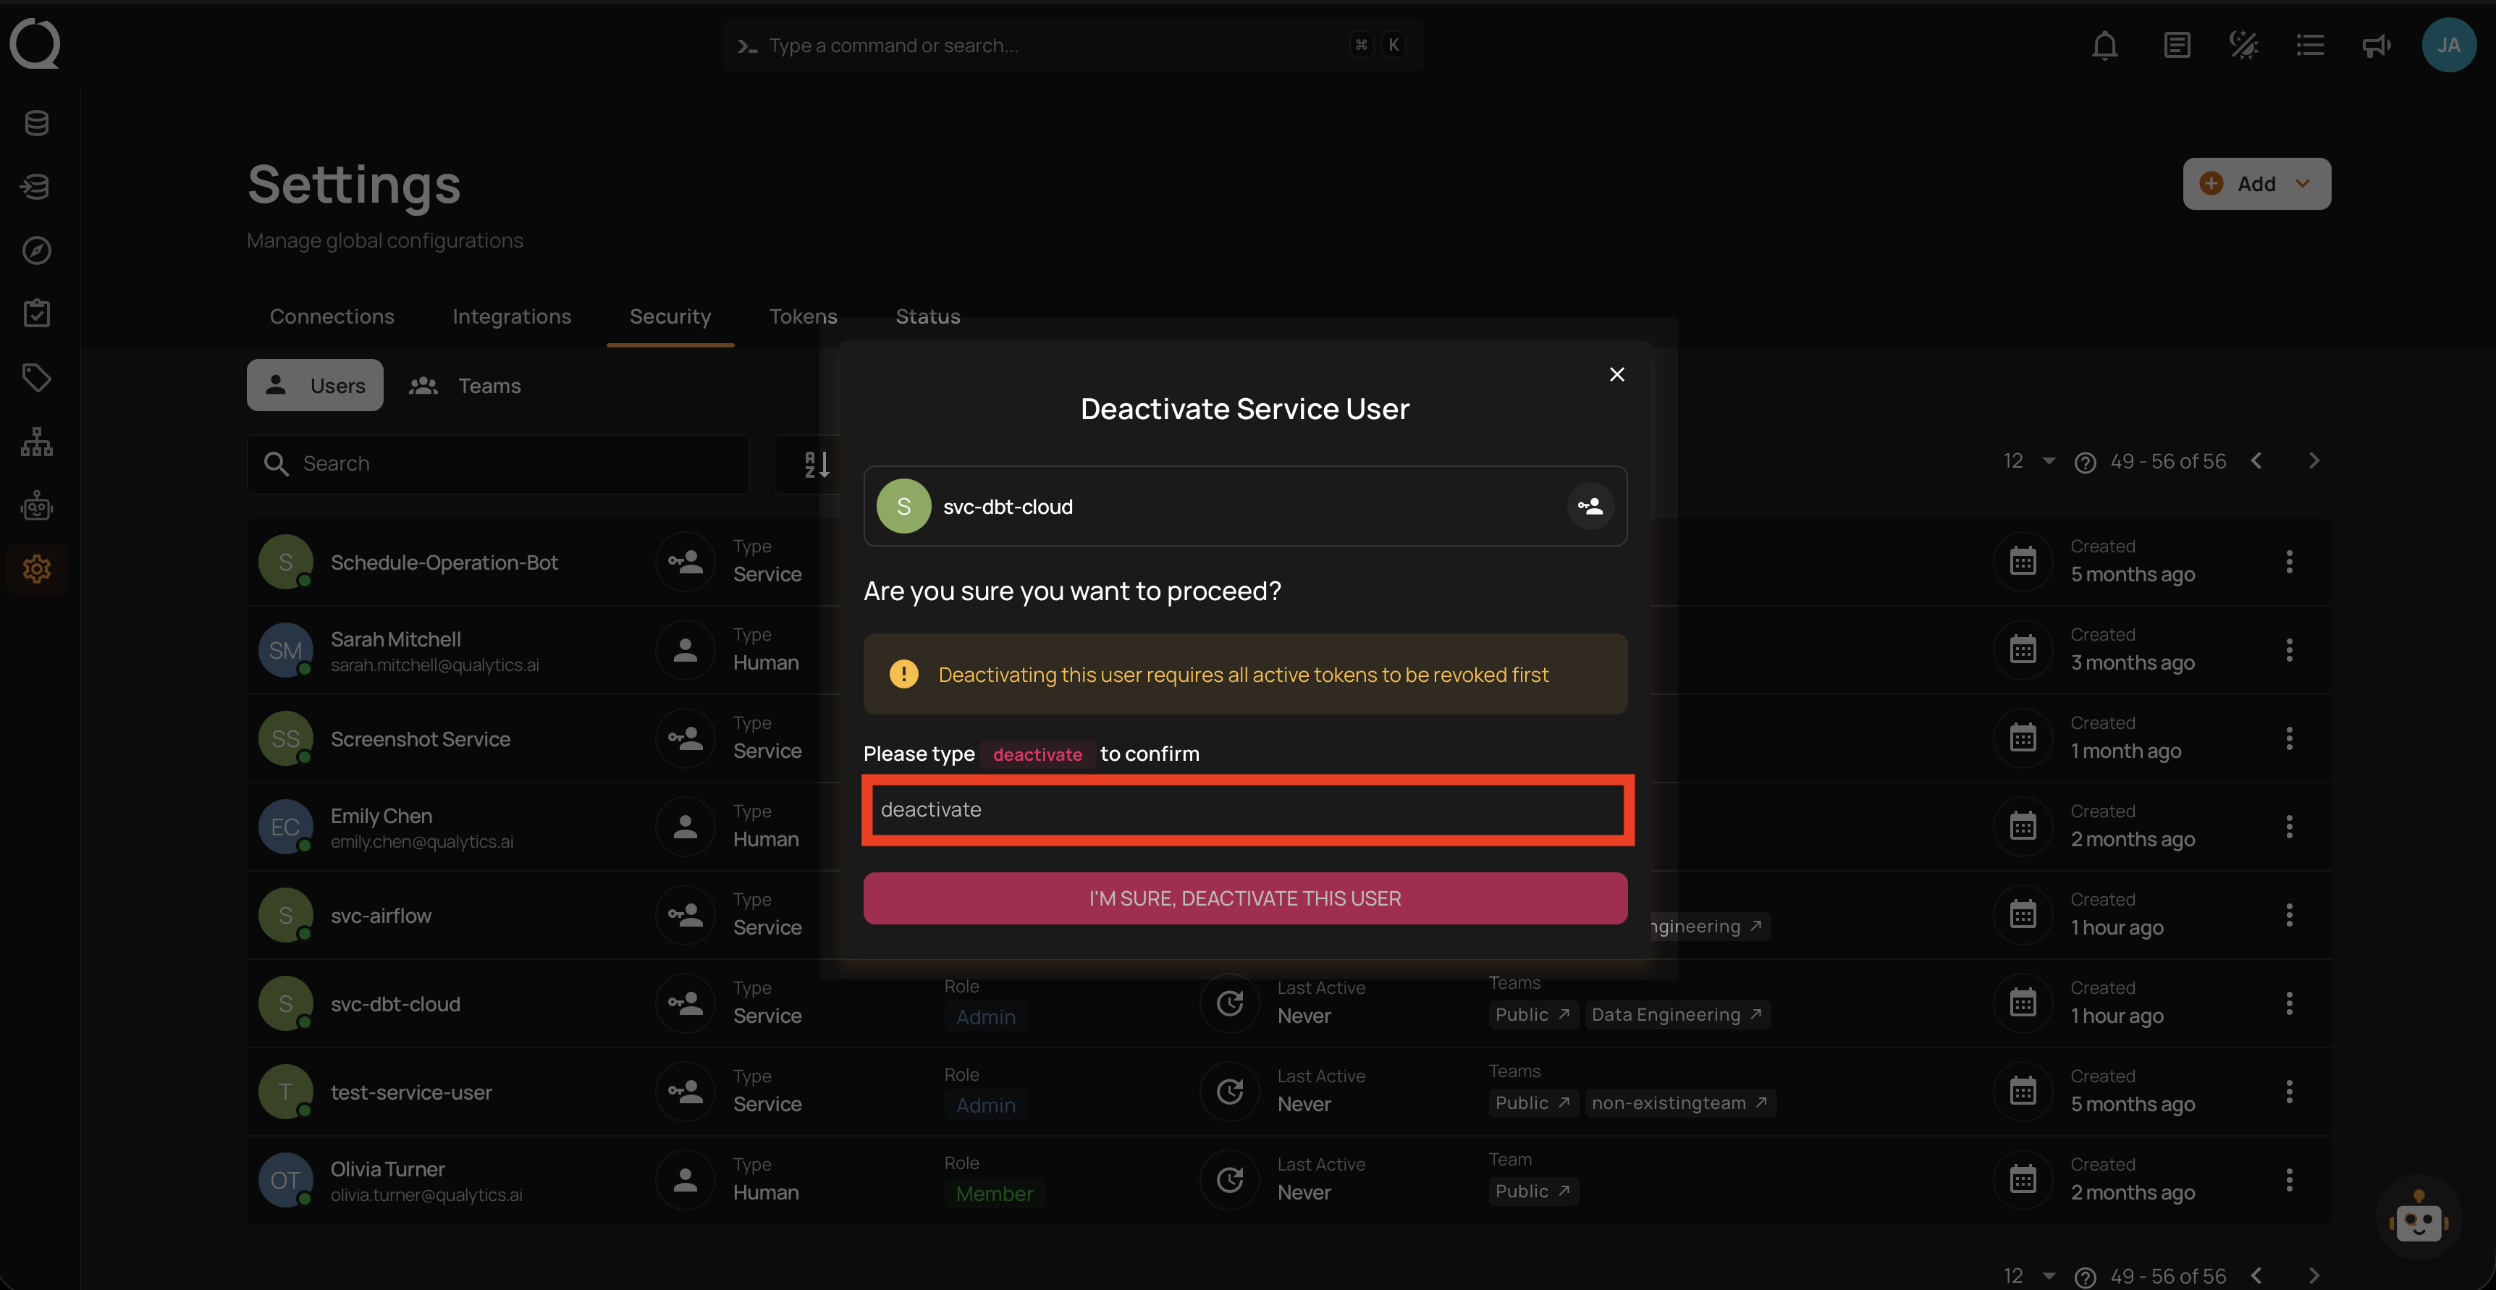Viewport: 2496px width, 1290px height.
Task: Open the hierarchy tree sidebar icon
Action: 37,442
